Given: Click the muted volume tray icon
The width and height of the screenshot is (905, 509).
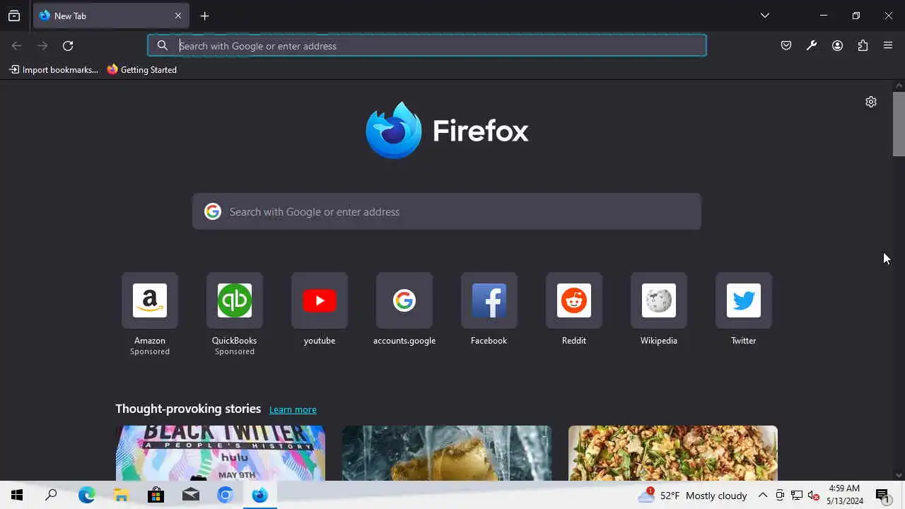Looking at the screenshot, I should pyautogui.click(x=814, y=496).
